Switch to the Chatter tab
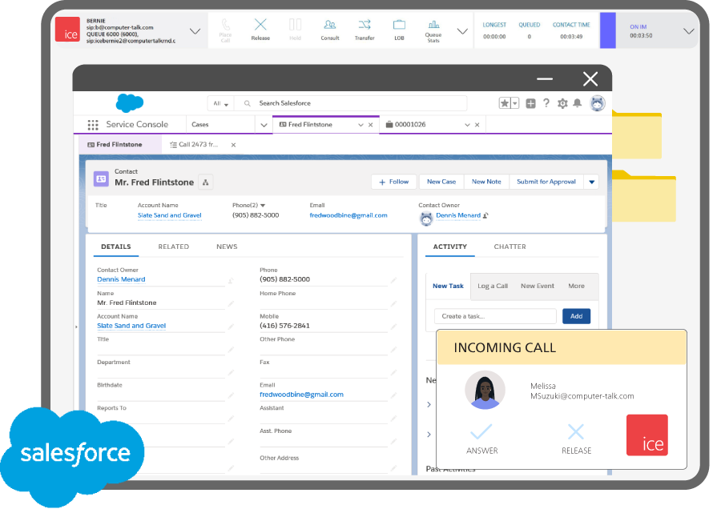Viewport: 721px width, 517px height. (x=510, y=246)
